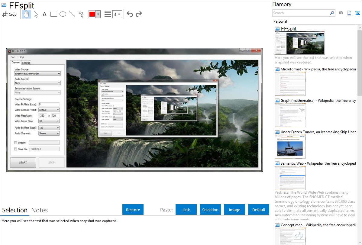This screenshot has height=245, width=362.
Task: Click the Default paste button
Action: point(259,210)
